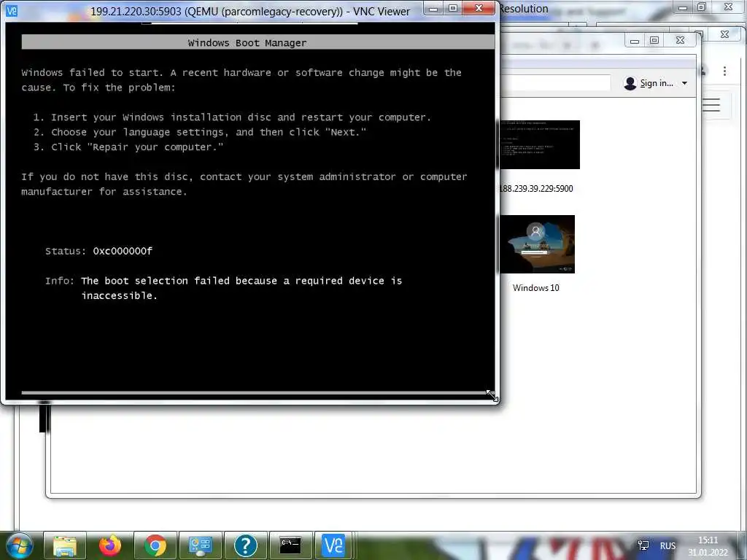This screenshot has width=747, height=560.
Task: Minimize the VNC address book window
Action: pos(635,41)
